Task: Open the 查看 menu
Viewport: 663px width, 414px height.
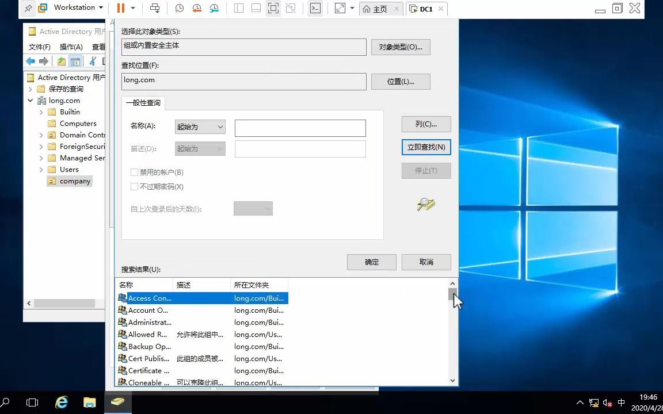Action: point(98,47)
